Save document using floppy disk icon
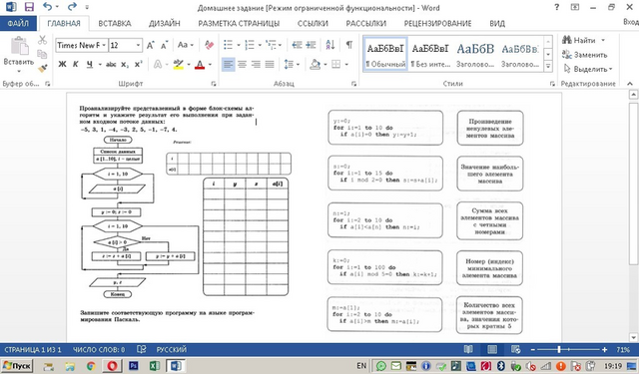The width and height of the screenshot is (639, 374). coord(29,7)
